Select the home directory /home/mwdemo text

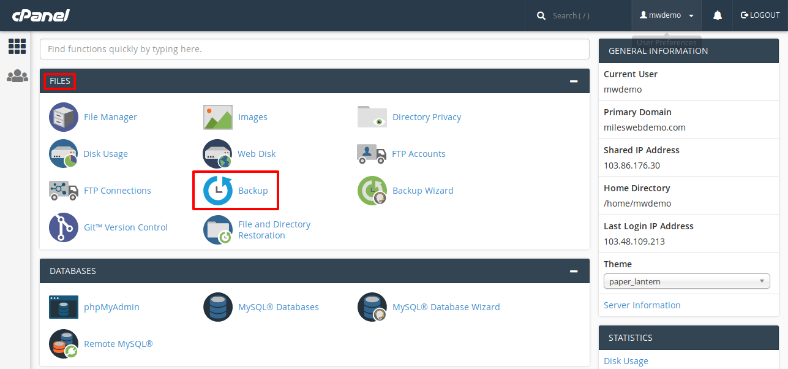[x=637, y=204]
